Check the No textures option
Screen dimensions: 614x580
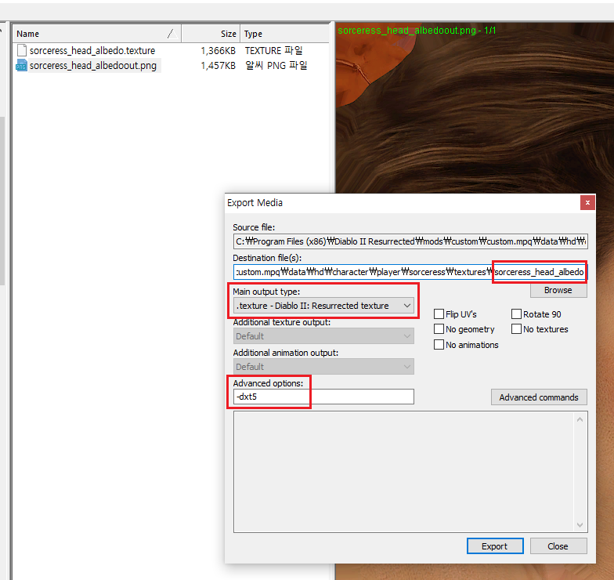(x=516, y=329)
